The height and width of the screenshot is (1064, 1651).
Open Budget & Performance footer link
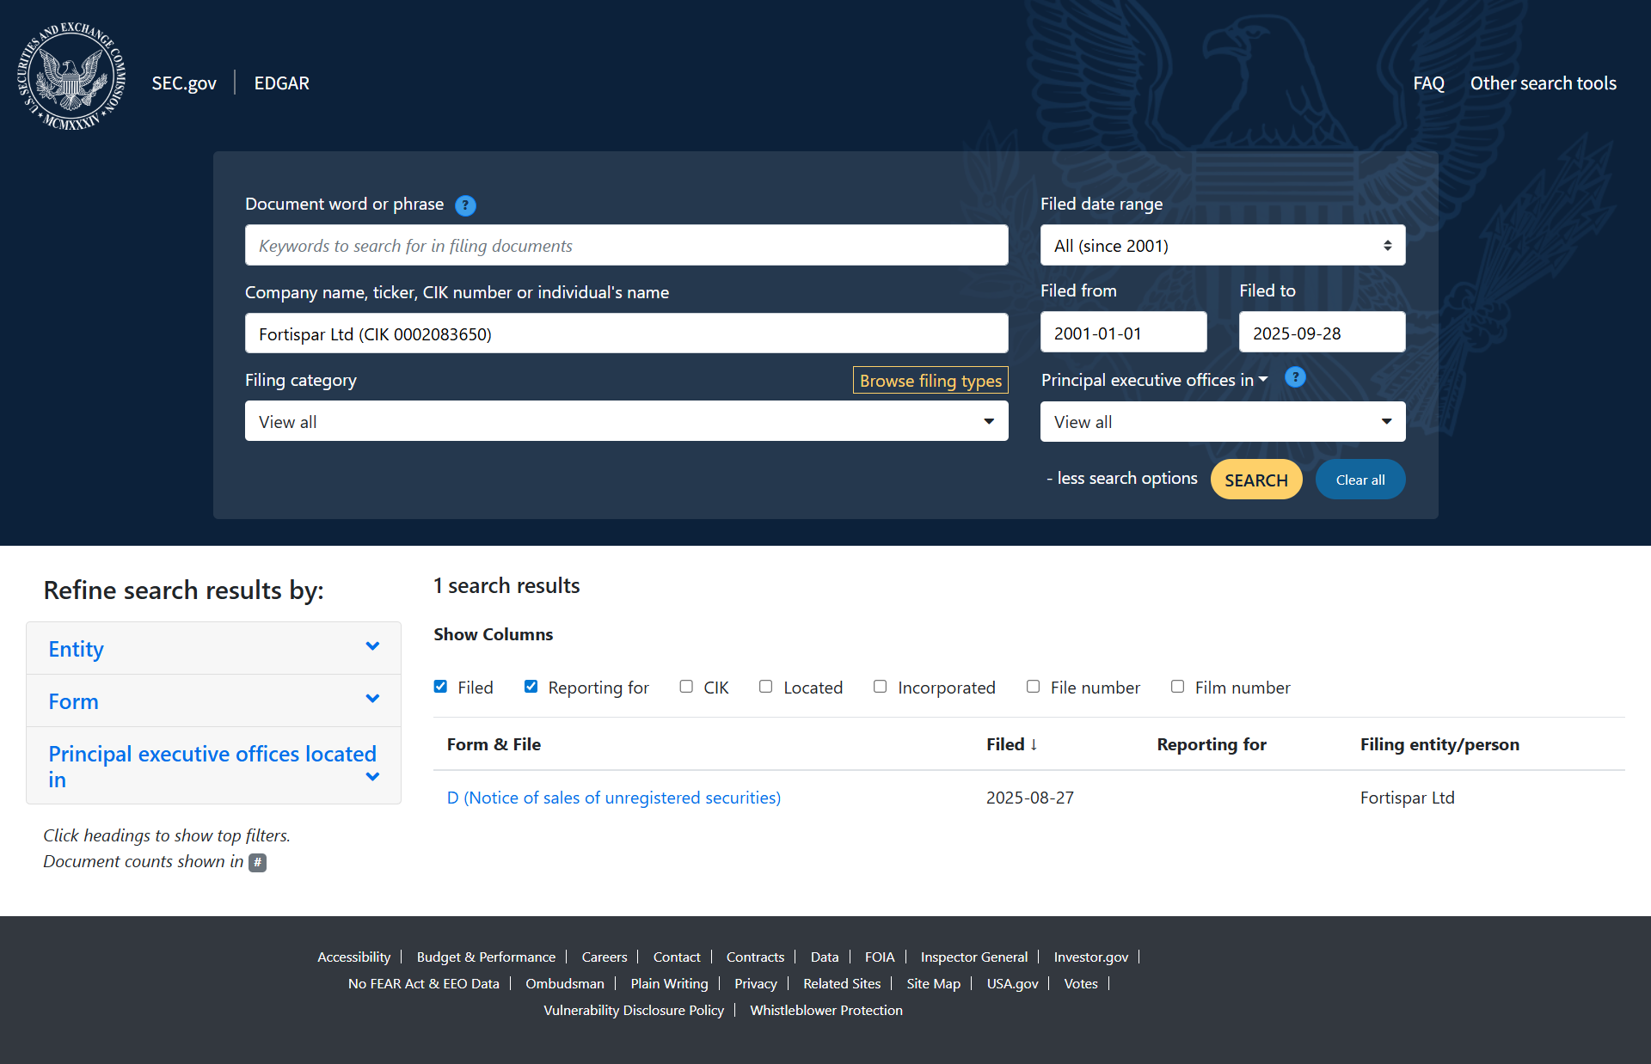[x=486, y=957]
